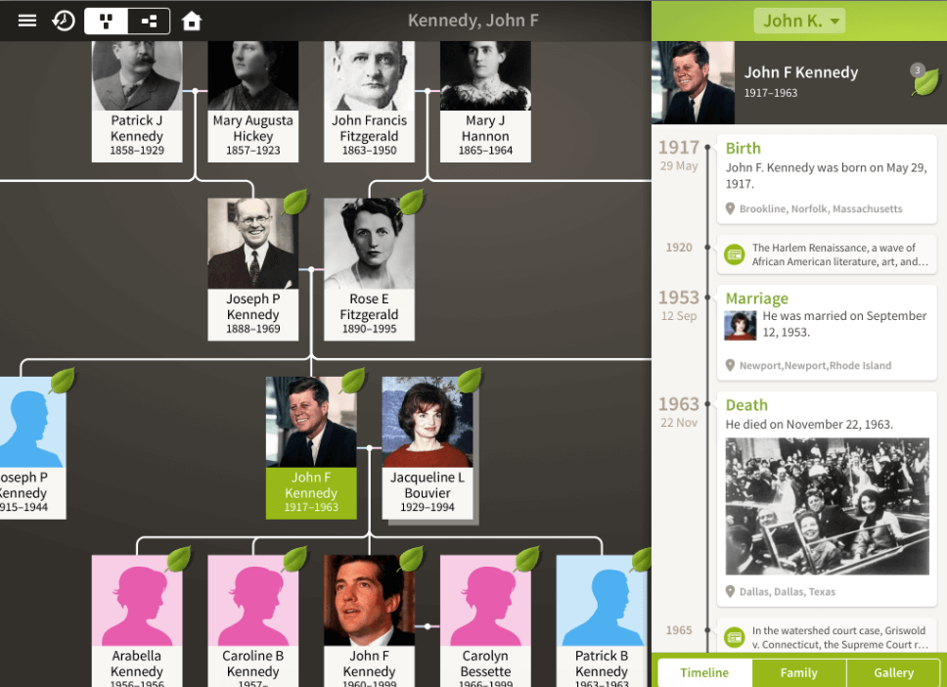The width and height of the screenshot is (947, 687).
Task: Toggle the vertical pedigree view layout
Action: [x=106, y=20]
